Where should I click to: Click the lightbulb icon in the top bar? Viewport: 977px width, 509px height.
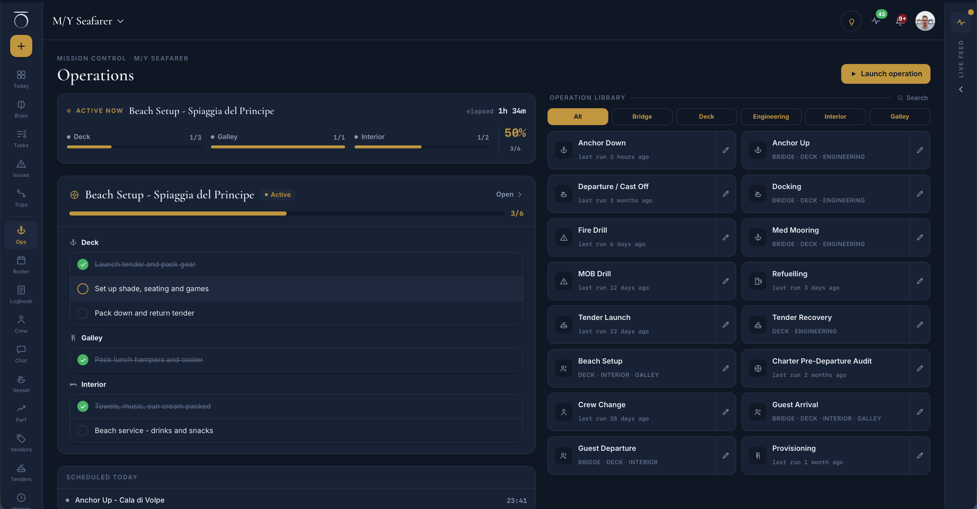pyautogui.click(x=851, y=22)
